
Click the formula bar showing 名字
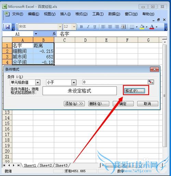112,34
